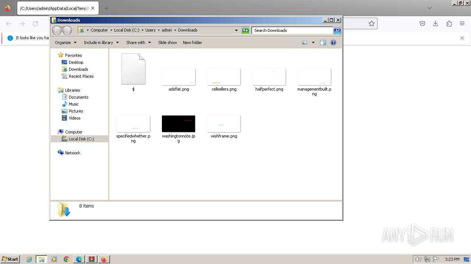Image resolution: width=471 pixels, height=264 pixels.
Task: Open Music library
Action: pos(74,104)
